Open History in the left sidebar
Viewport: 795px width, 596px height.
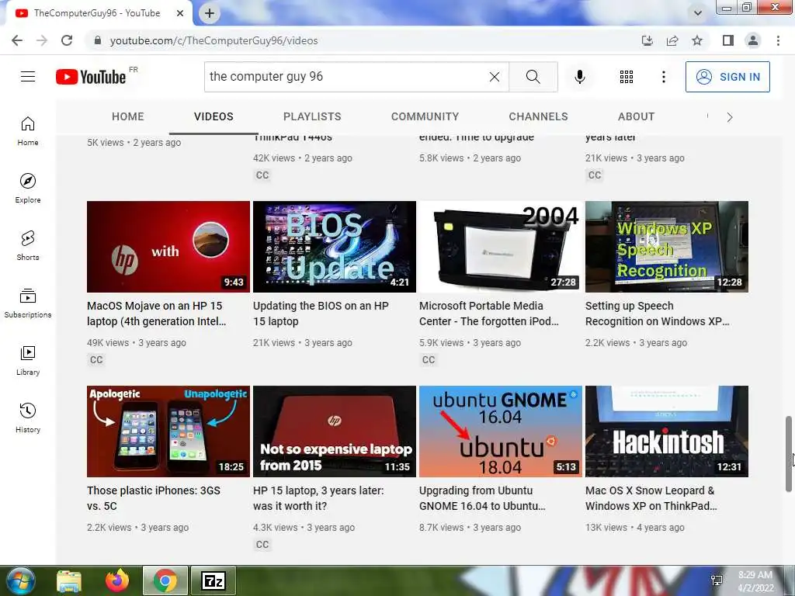coord(28,418)
